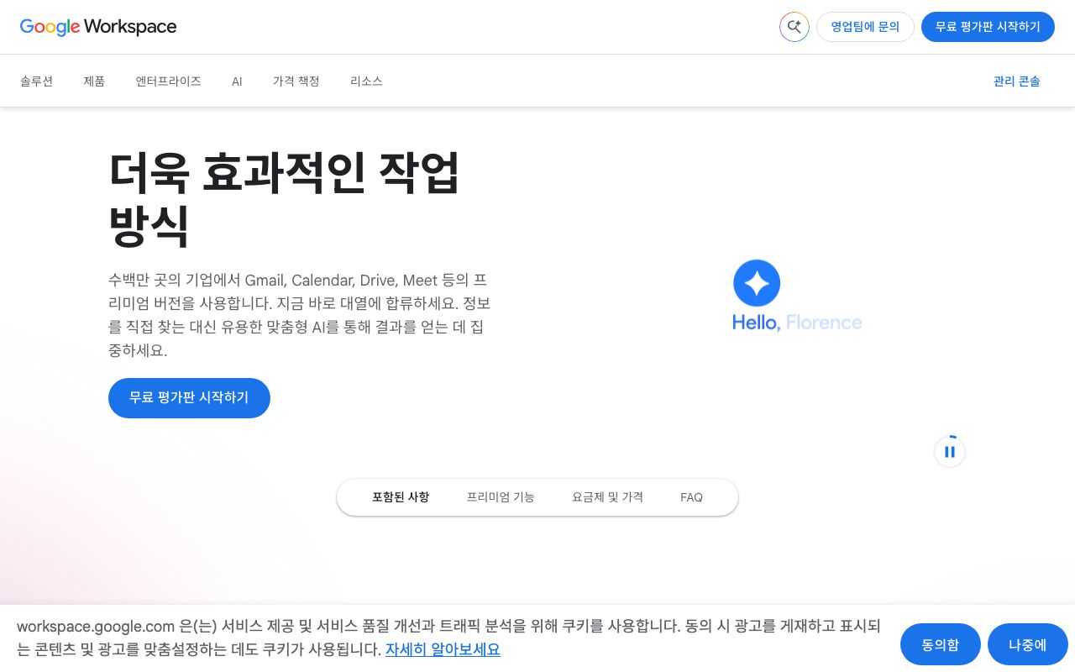Click 영업팀에 문의 button
This screenshot has height=672, width=1075.
coord(865,27)
